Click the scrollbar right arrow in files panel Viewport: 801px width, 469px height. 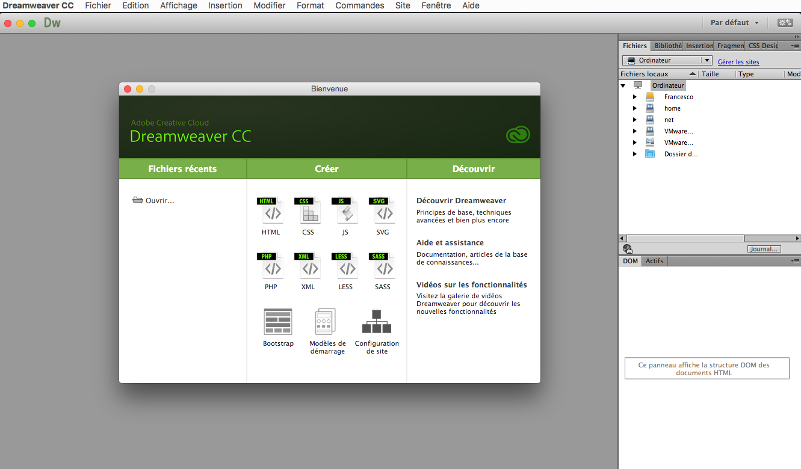point(797,239)
